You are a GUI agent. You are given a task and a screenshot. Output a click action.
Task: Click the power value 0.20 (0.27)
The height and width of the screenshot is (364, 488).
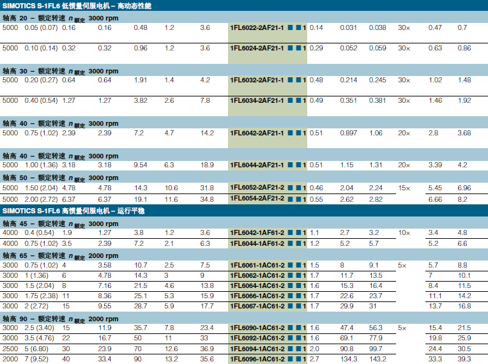pyautogui.click(x=41, y=80)
